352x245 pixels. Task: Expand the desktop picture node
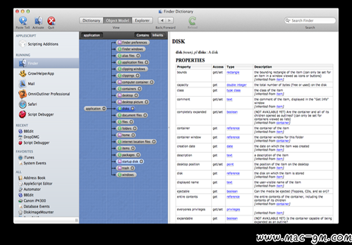click(x=146, y=102)
